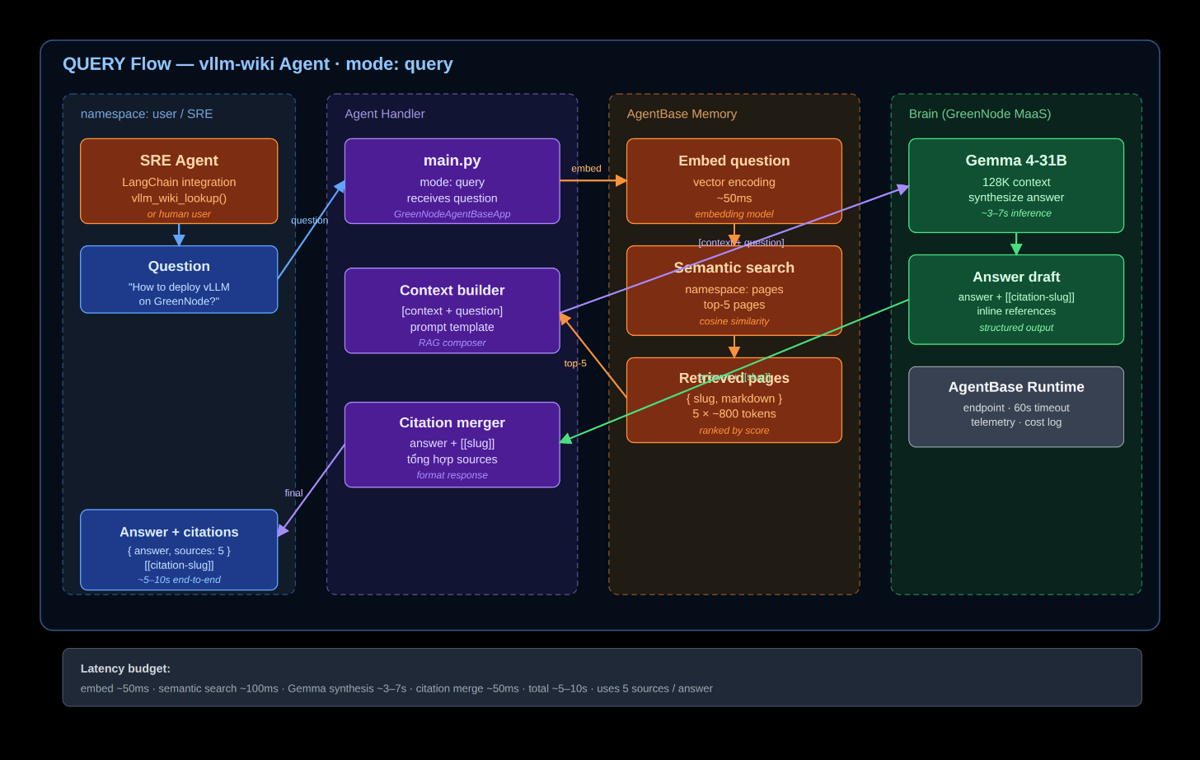Click the Embed question node
Screen dimensions: 1200x760
[x=734, y=181]
